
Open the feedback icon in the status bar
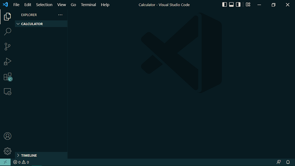click(279, 162)
